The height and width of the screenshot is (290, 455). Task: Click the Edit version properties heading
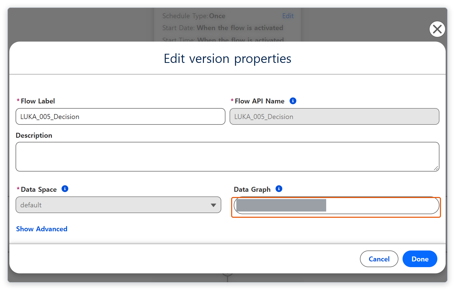coord(228,59)
